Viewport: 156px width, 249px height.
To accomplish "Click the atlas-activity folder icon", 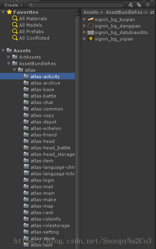I will (x=26, y=77).
